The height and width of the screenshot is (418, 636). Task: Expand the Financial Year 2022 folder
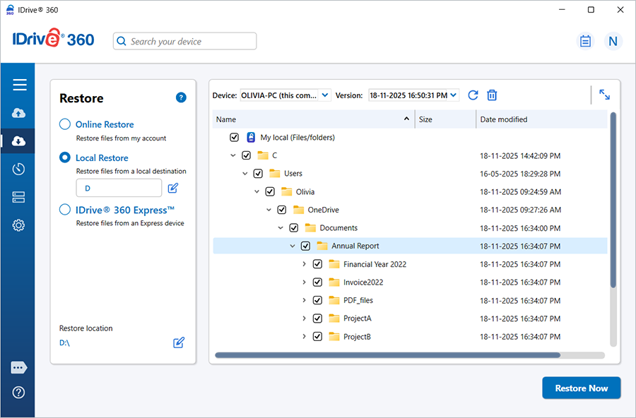click(305, 264)
